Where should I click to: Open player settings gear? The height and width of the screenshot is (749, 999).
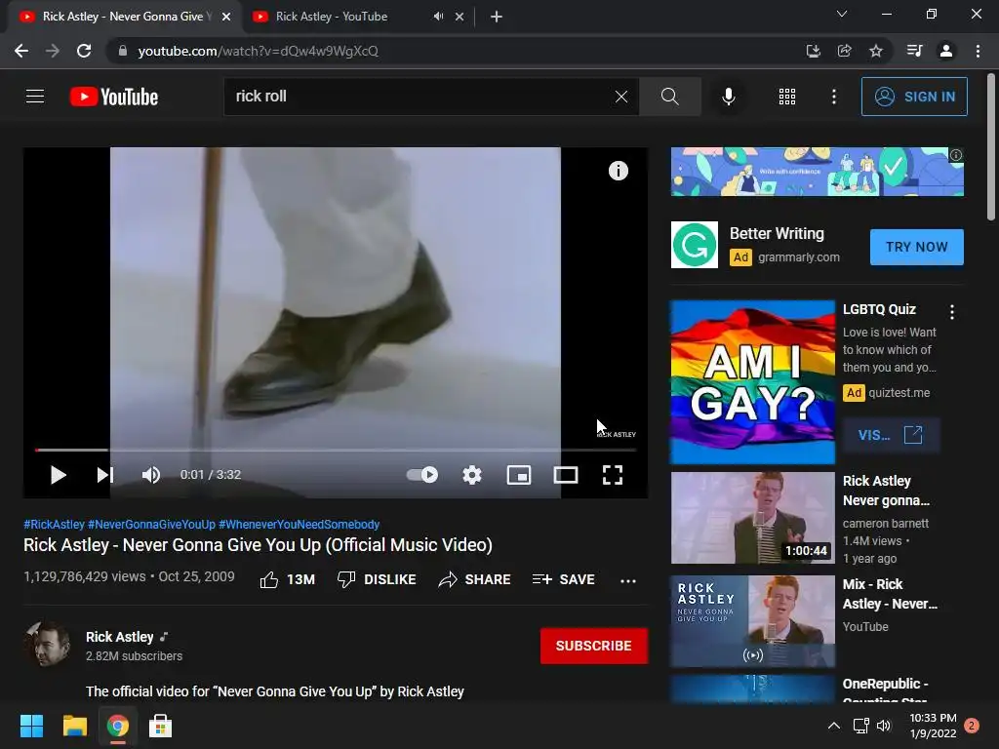[x=472, y=475]
